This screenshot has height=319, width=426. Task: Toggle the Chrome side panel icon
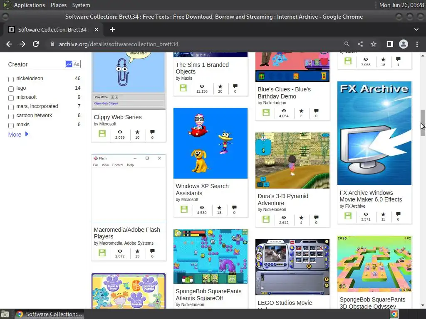click(x=390, y=44)
